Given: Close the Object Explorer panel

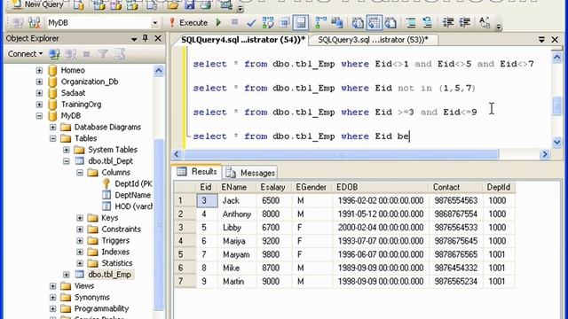Looking at the screenshot, I should point(158,38).
